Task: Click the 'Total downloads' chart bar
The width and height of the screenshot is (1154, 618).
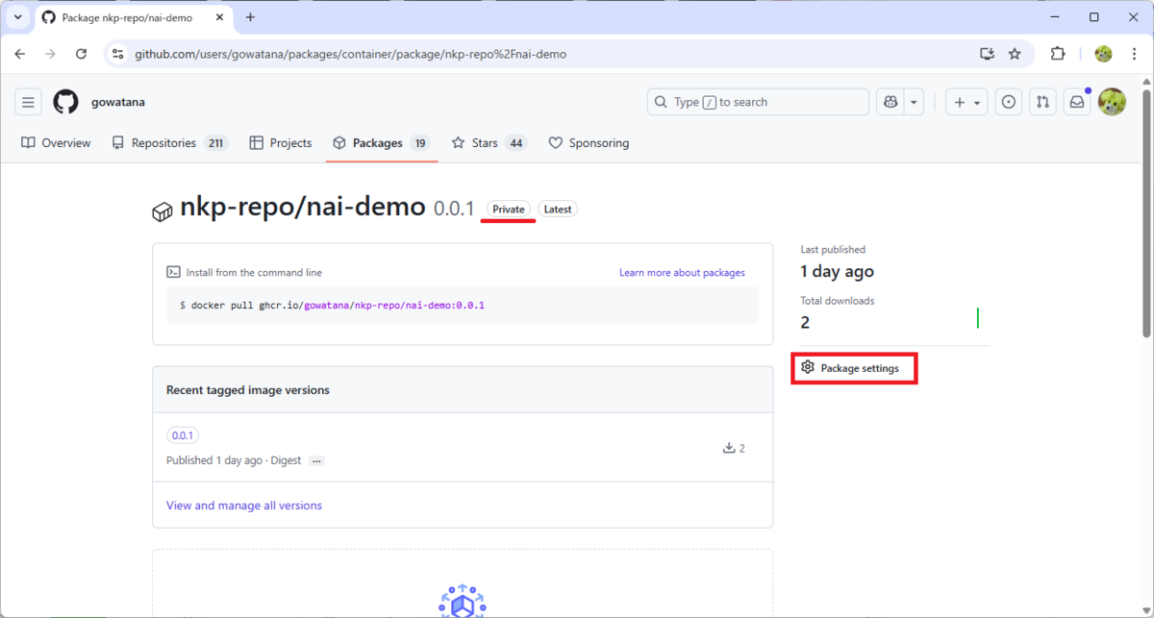Action: point(977,317)
